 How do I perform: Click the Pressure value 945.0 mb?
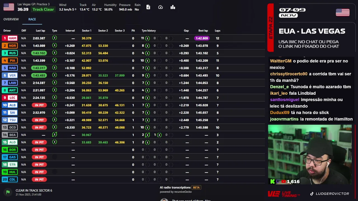pos(125,9)
